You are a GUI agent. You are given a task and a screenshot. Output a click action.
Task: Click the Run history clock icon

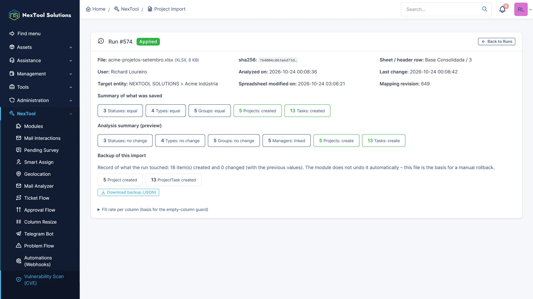[101, 41]
